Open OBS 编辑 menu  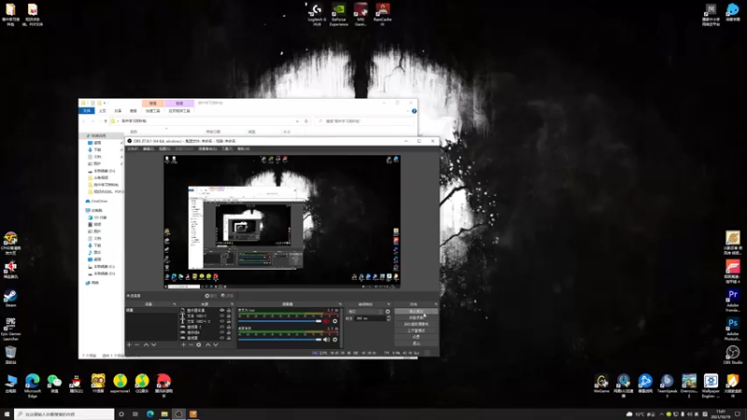[148, 149]
